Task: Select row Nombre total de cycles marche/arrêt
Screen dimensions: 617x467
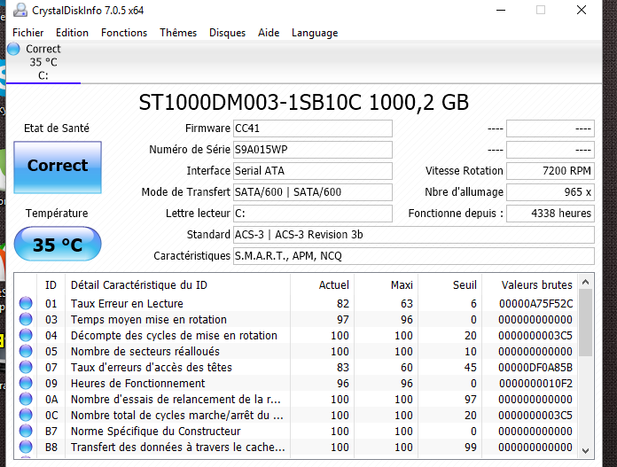Action: click(297, 415)
